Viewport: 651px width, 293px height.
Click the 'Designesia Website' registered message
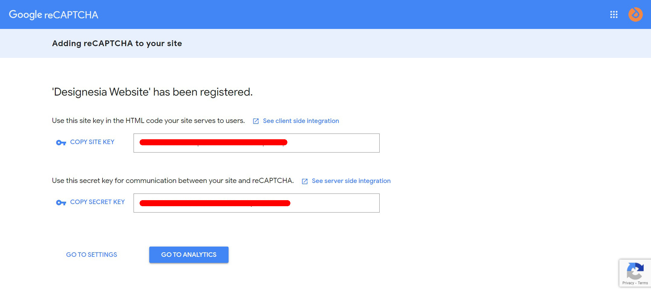coord(152,92)
